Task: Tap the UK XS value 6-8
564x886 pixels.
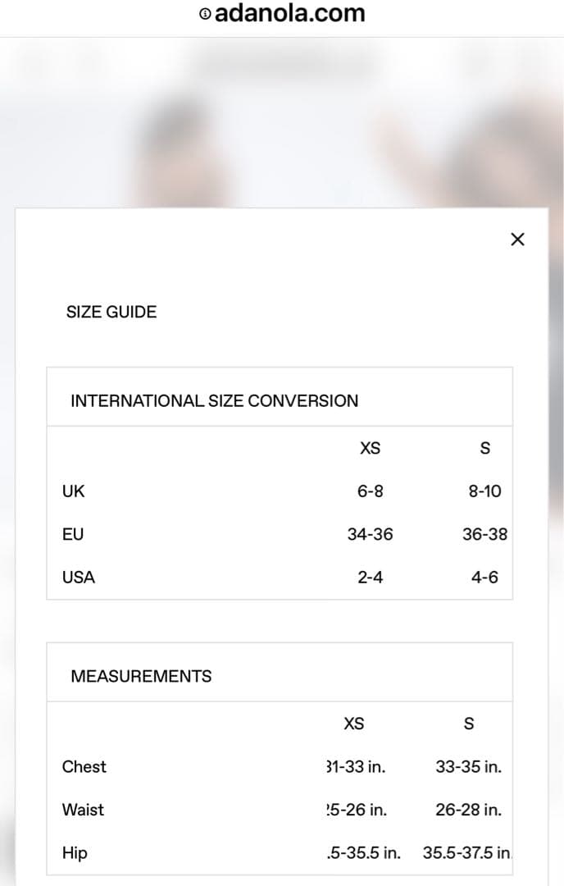Action: (371, 491)
